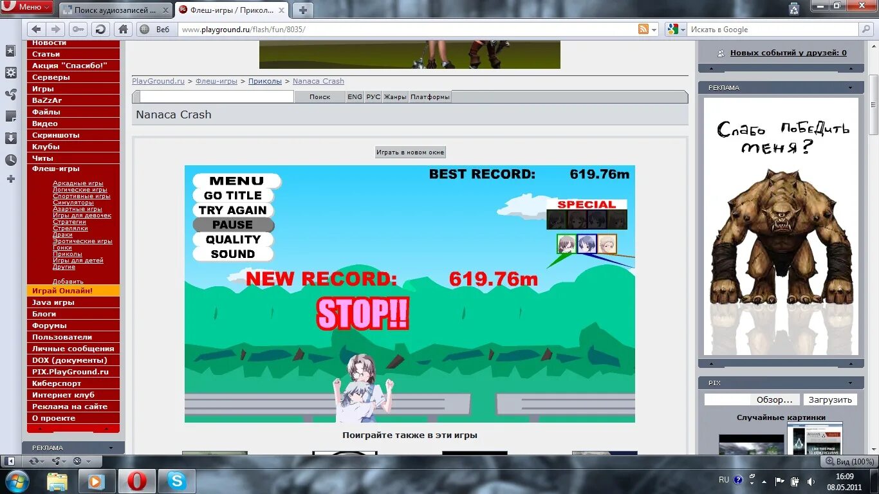This screenshot has height=494, width=879.
Task: Open Opera notes sidebar panel
Action: click(x=10, y=116)
